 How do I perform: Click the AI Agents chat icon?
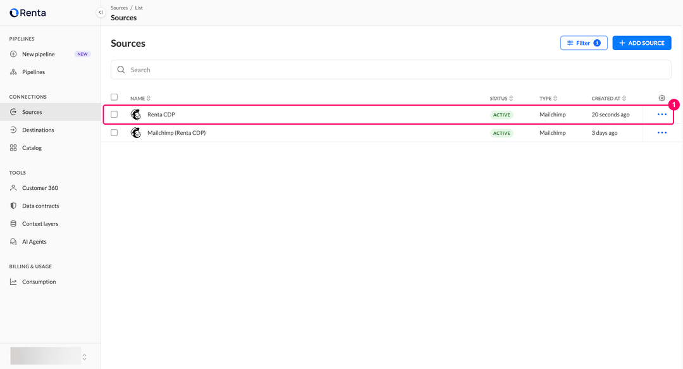(13, 242)
